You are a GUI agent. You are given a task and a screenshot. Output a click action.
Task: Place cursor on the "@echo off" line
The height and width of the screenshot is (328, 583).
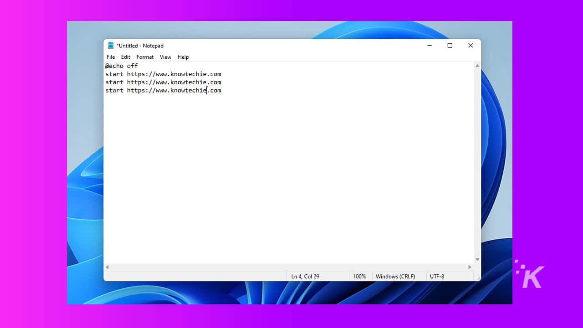click(x=122, y=66)
